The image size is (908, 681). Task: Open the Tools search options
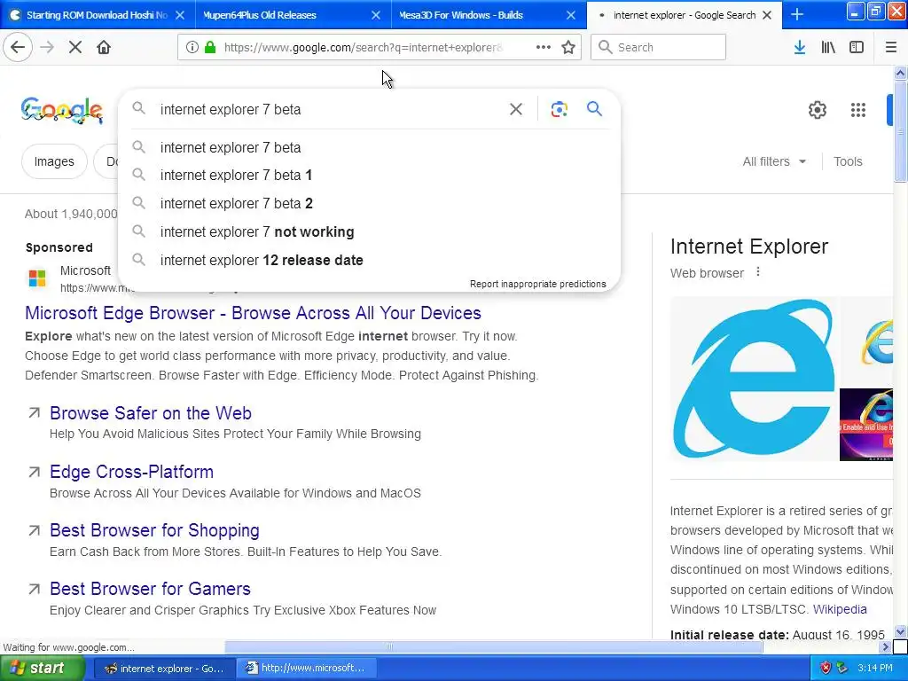point(848,161)
